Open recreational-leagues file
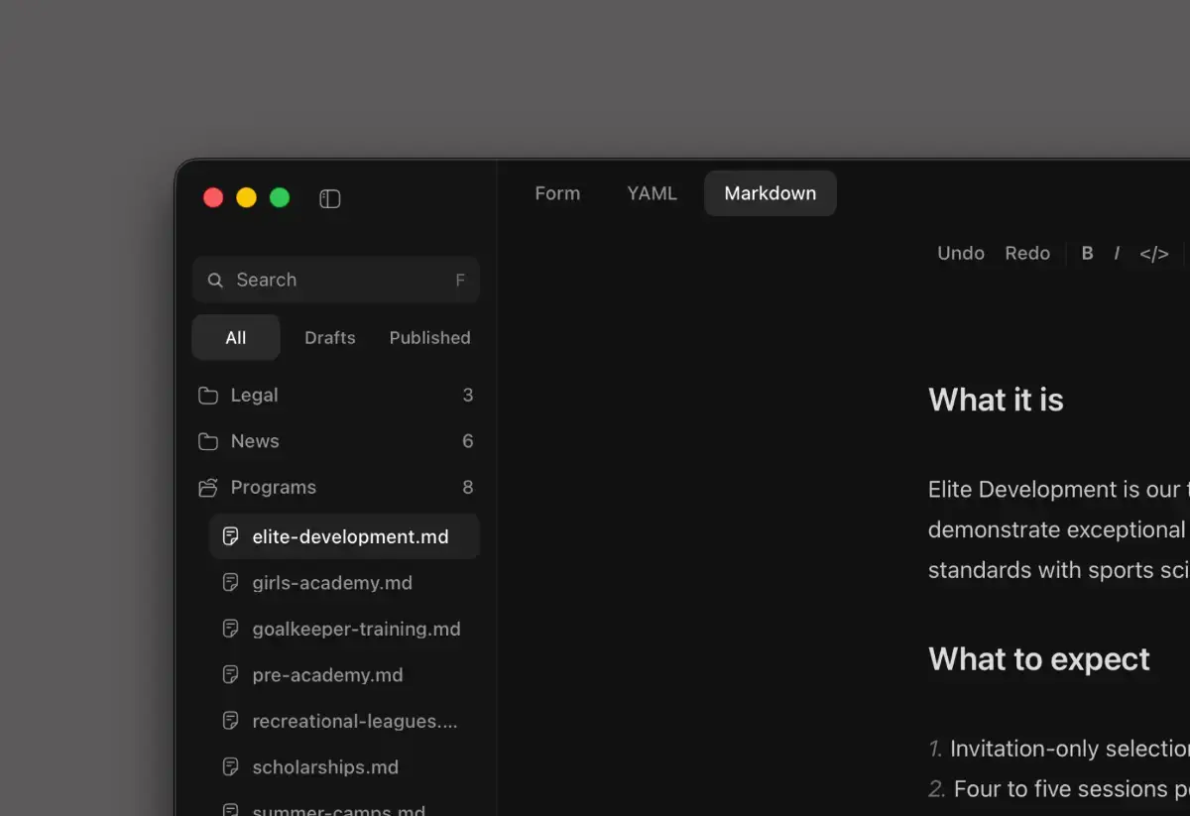This screenshot has height=816, width=1190. [x=345, y=721]
